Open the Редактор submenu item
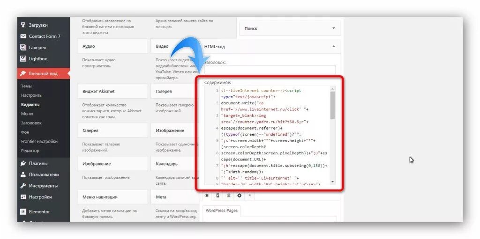This screenshot has height=239, width=480. coord(30,150)
